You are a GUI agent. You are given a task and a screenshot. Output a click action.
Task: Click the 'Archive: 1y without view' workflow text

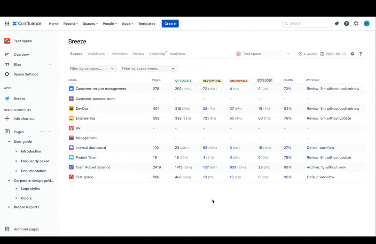tap(326, 168)
